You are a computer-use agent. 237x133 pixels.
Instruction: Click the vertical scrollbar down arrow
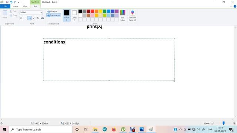coord(236,116)
